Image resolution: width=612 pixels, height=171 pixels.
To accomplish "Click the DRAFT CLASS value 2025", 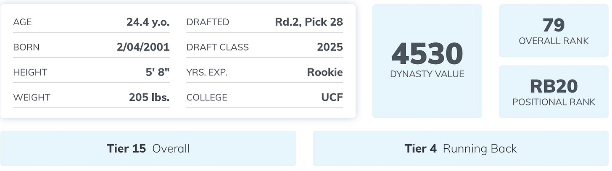I will pyautogui.click(x=330, y=47).
